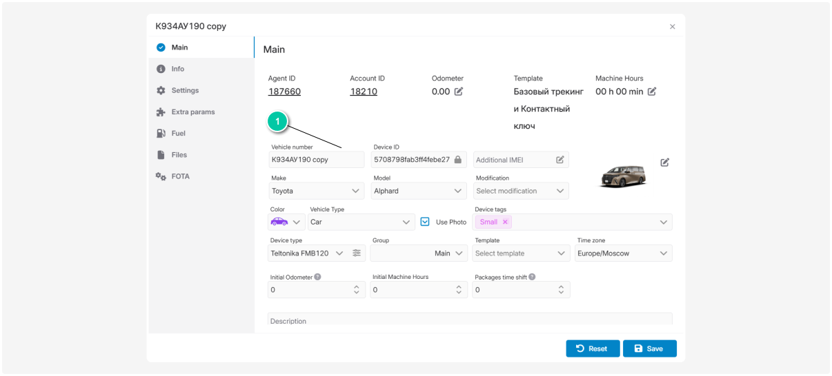Toggle the Use Photo checkbox
832x376 pixels.
point(425,222)
